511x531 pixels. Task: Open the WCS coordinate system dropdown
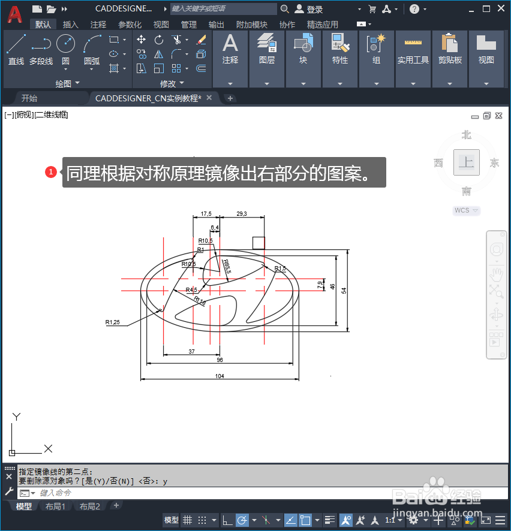(466, 210)
